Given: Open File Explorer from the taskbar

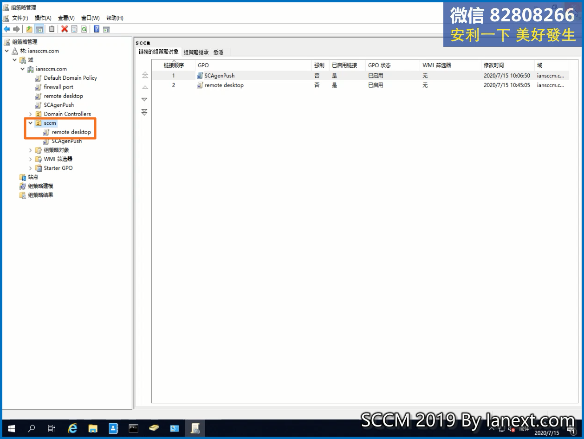Looking at the screenshot, I should coord(93,428).
